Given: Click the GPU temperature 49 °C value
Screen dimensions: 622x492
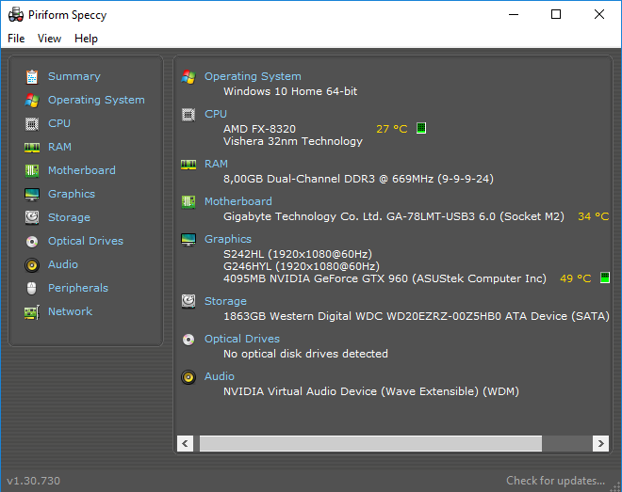Looking at the screenshot, I should [575, 278].
